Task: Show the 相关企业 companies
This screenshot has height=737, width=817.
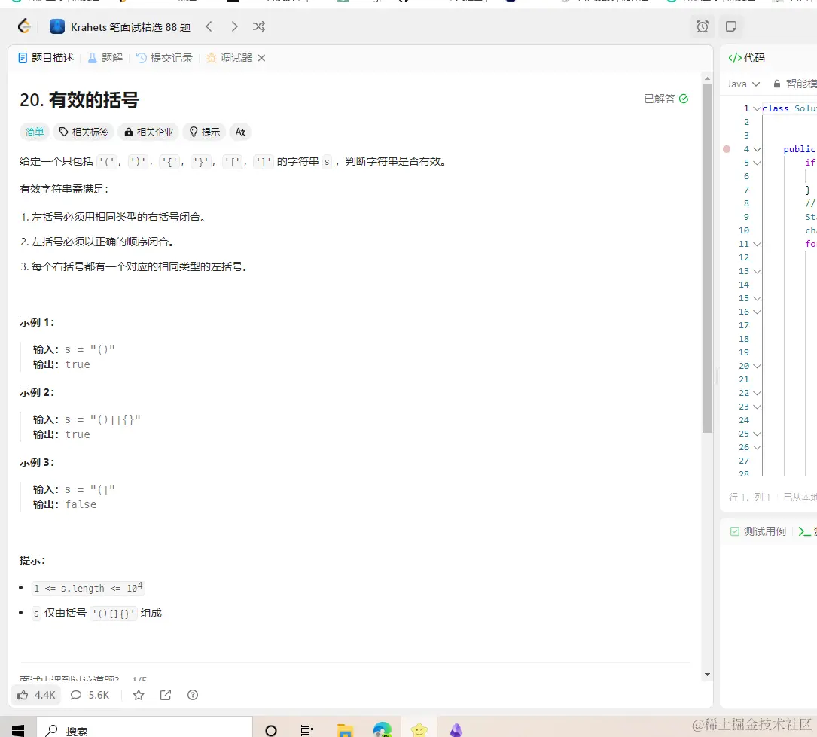Action: 148,132
